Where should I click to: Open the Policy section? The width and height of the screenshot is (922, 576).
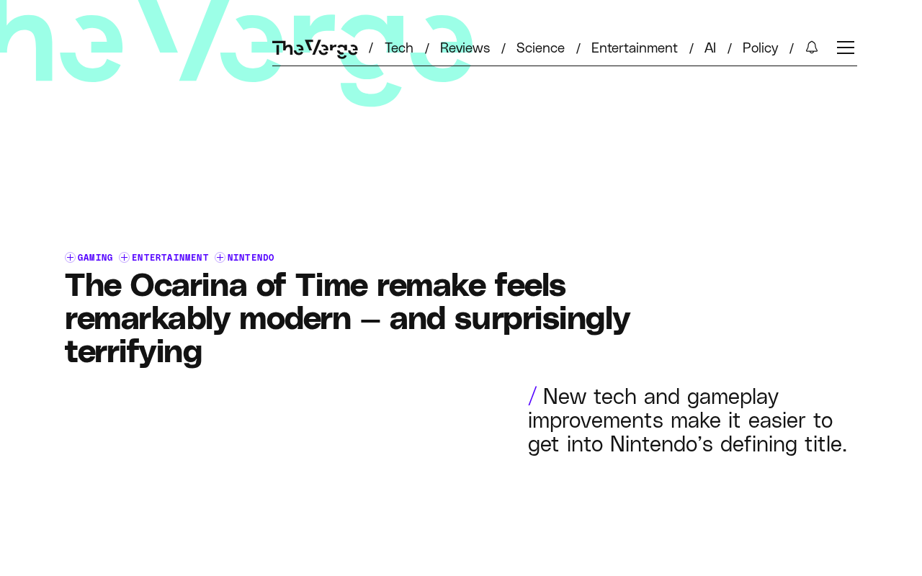760,48
